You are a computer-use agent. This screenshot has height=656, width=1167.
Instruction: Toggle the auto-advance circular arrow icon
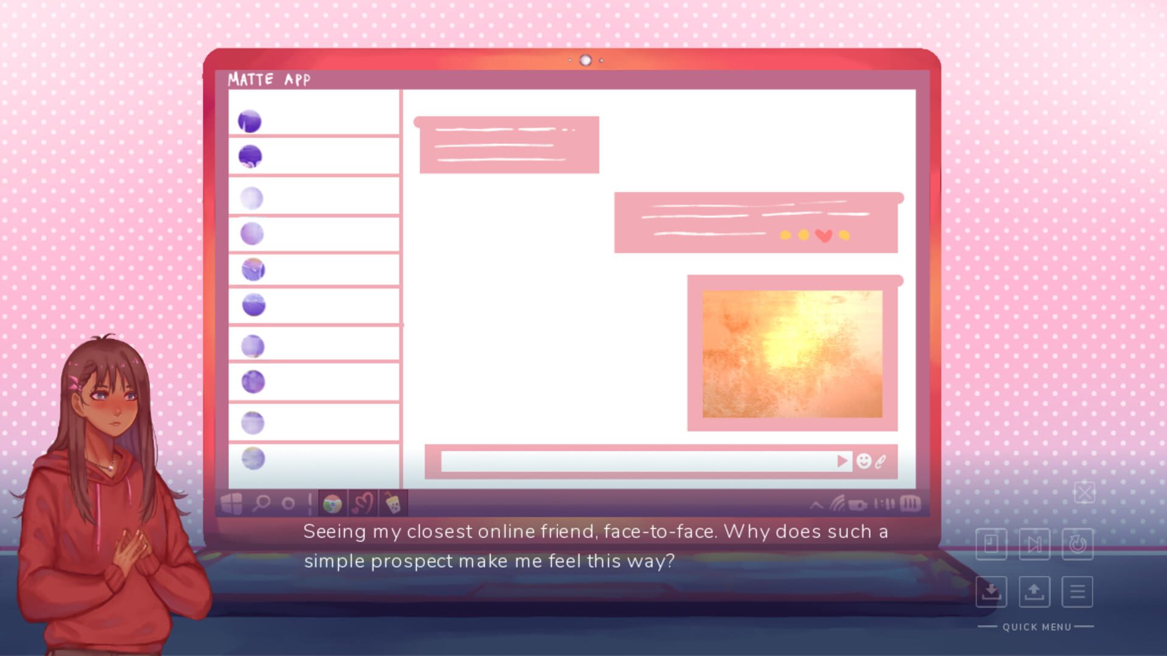coord(1078,544)
